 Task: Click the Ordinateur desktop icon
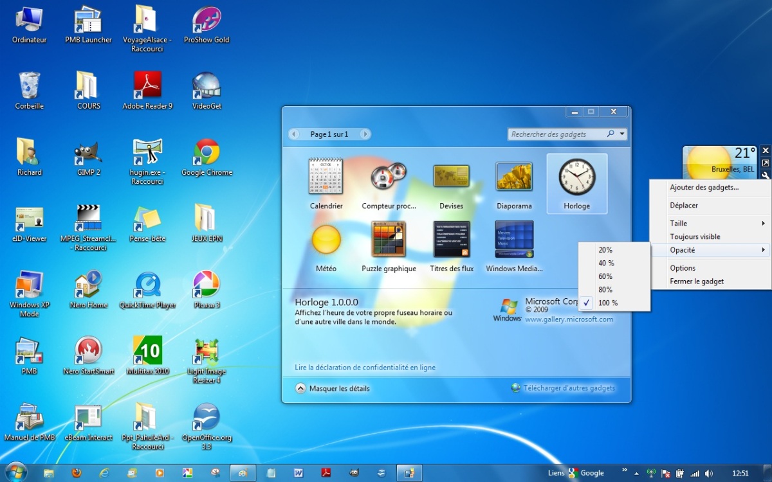tap(30, 25)
